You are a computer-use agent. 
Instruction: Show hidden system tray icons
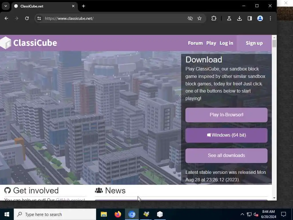click(x=242, y=214)
